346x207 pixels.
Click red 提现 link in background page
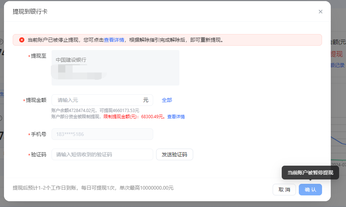tap(337, 54)
